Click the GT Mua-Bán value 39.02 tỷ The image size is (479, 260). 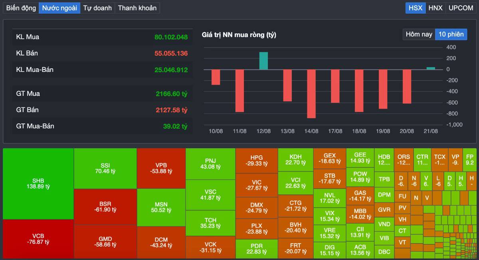click(x=175, y=126)
